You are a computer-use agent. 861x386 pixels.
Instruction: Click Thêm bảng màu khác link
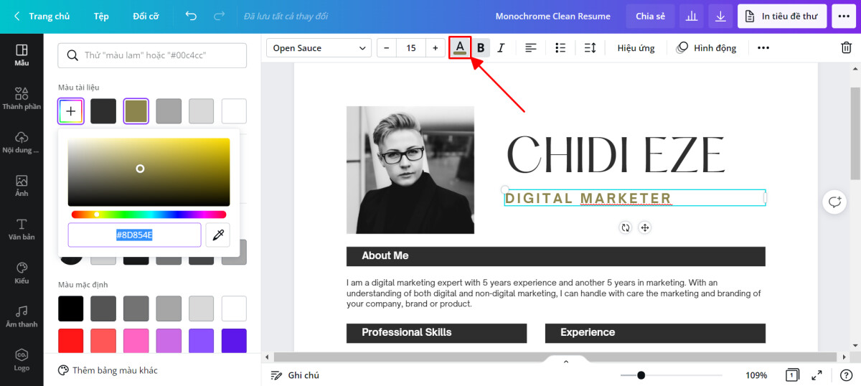[108, 370]
